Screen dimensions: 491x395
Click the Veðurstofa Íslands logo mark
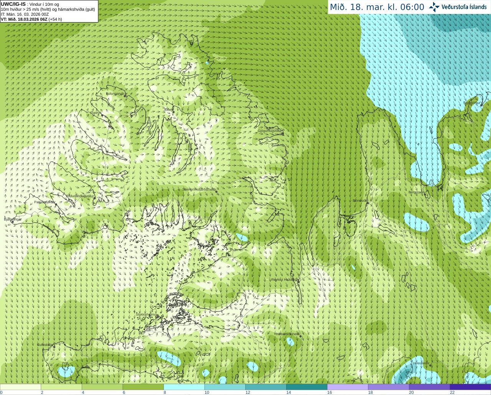(x=434, y=7)
